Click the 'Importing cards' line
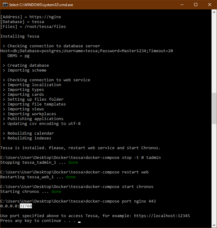 point(23,94)
